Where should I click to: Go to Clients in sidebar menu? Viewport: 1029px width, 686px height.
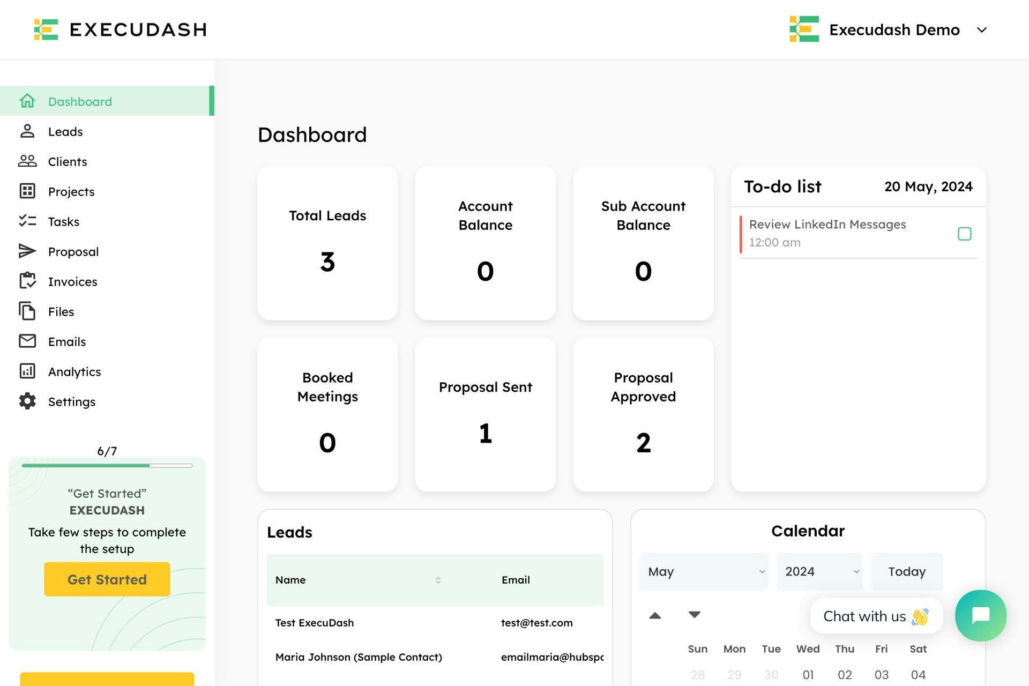(x=68, y=161)
